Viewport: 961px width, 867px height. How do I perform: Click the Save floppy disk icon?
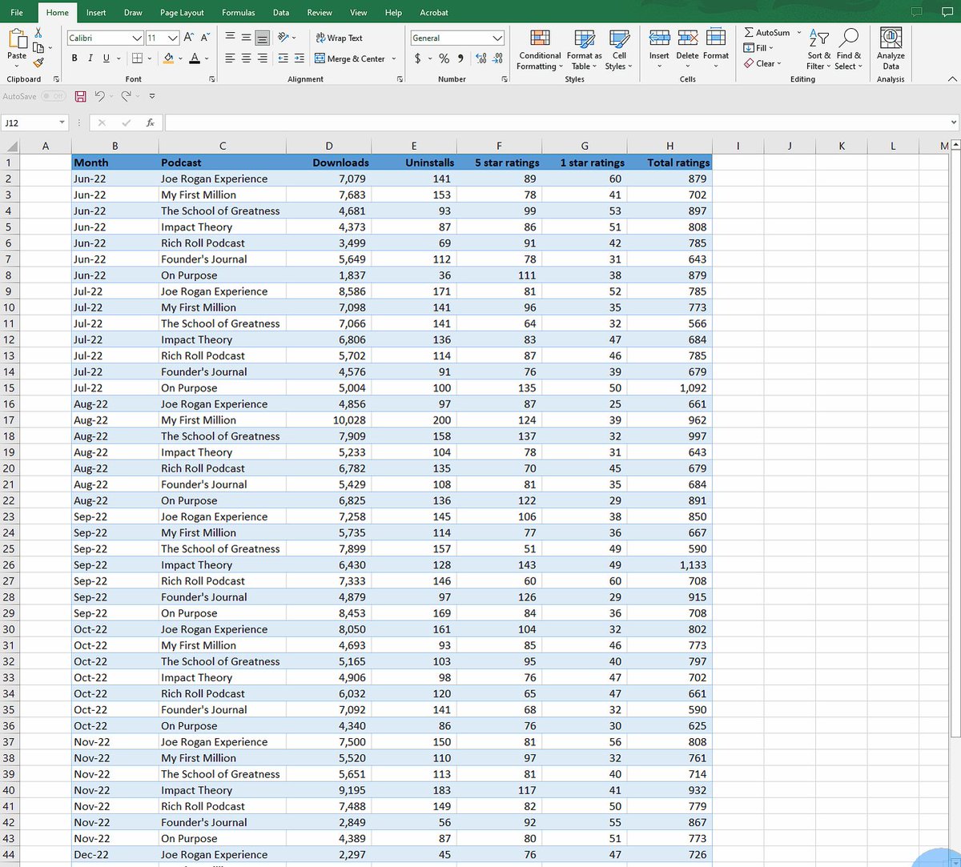click(80, 96)
